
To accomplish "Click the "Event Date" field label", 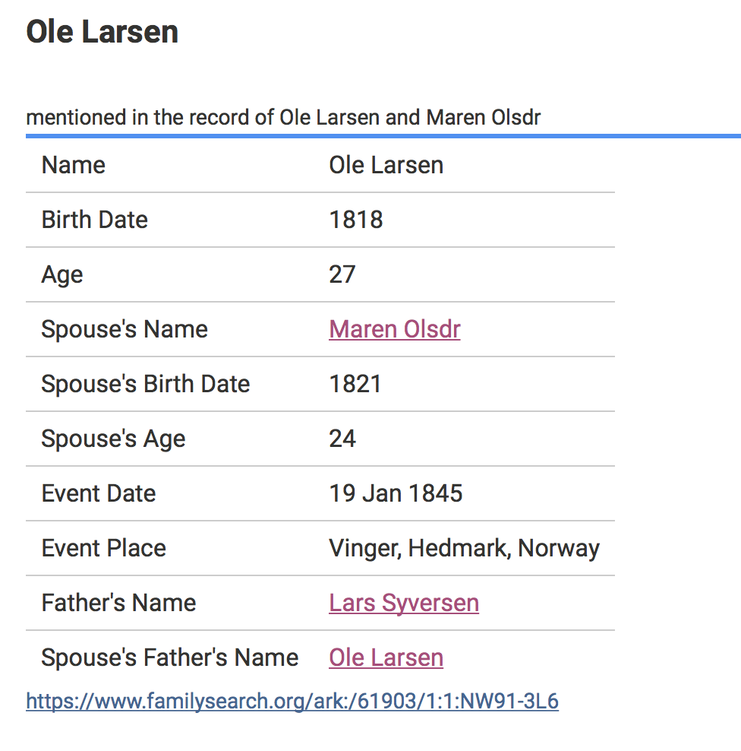I will point(99,493).
